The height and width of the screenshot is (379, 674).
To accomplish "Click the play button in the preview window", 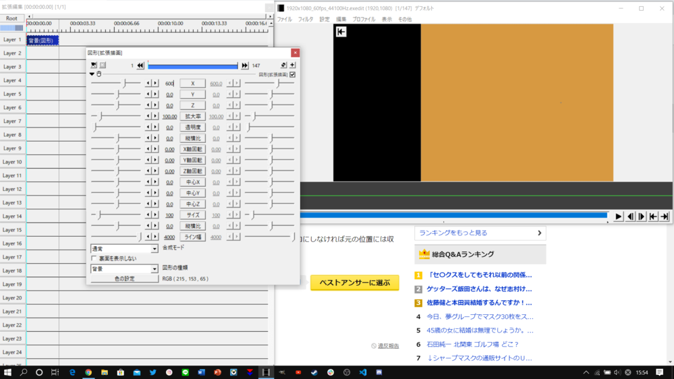I will pos(618,216).
